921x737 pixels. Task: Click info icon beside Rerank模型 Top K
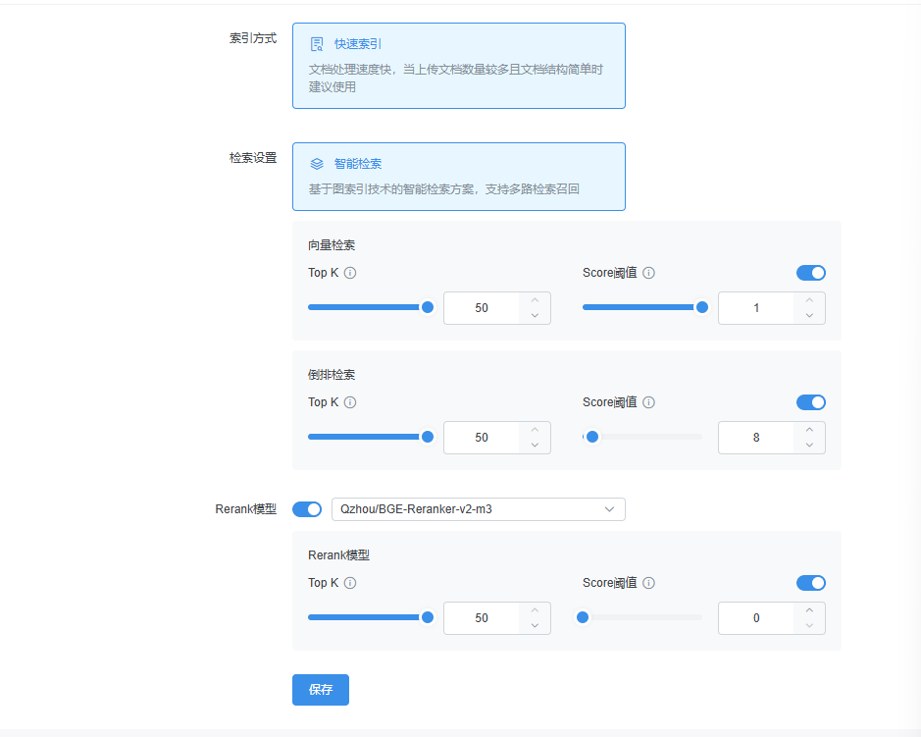[x=350, y=583]
